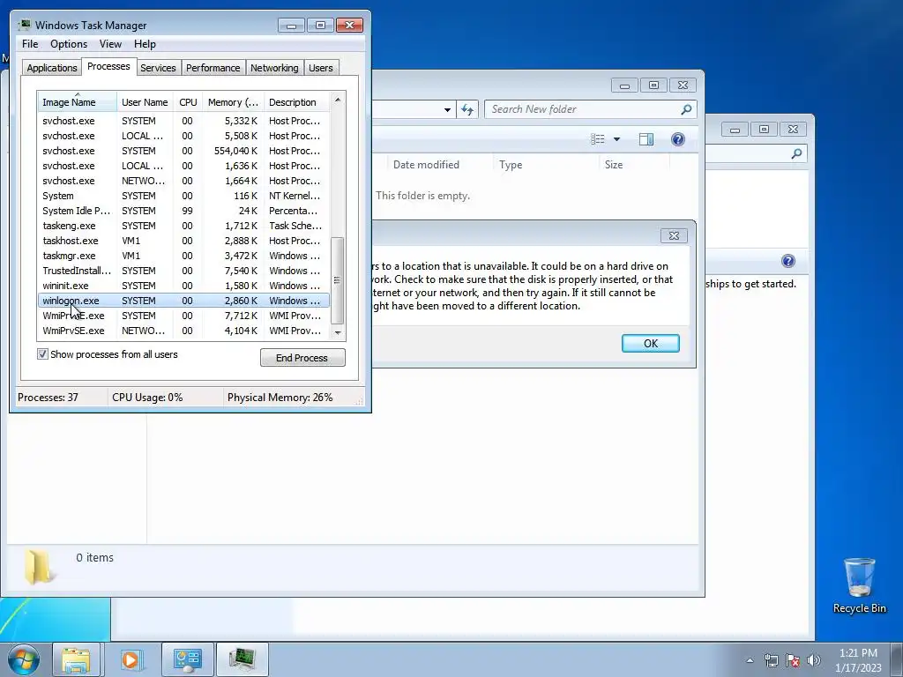Select the TrustedInstaller process row

183,271
